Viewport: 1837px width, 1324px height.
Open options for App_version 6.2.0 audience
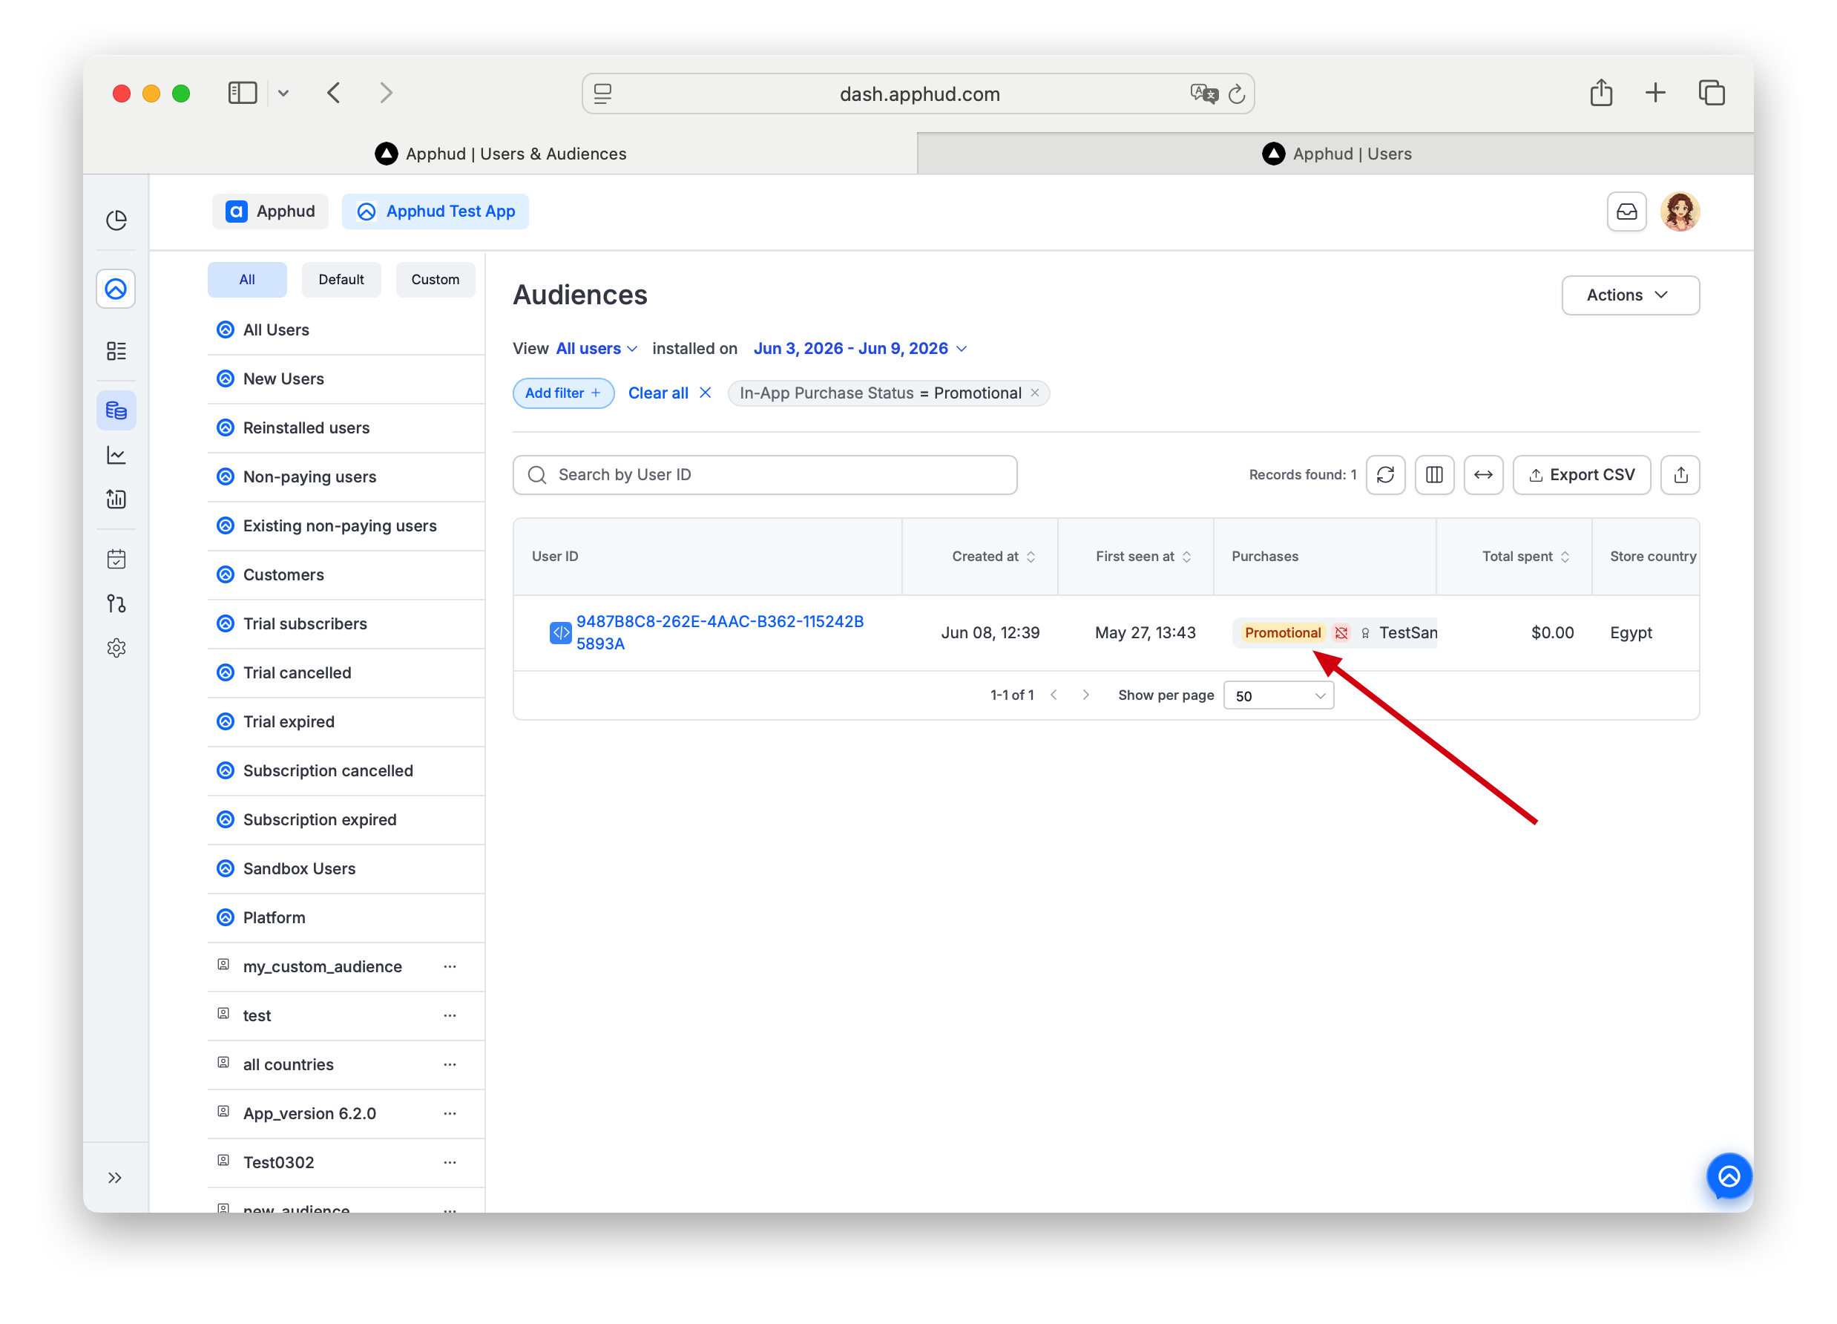(x=450, y=1113)
